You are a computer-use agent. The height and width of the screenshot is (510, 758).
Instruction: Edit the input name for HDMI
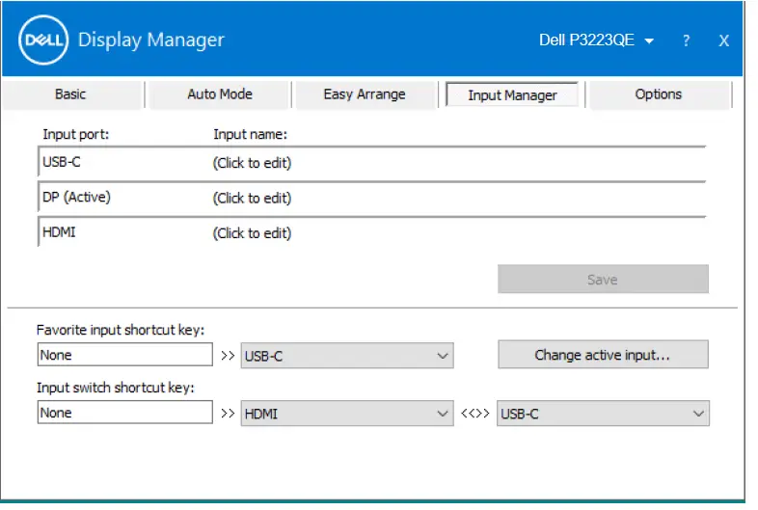coord(252,233)
